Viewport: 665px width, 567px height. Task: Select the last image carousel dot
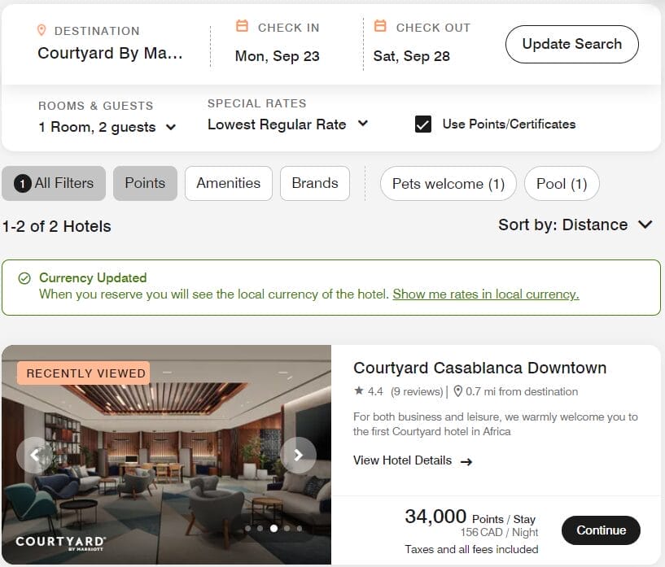click(x=300, y=529)
